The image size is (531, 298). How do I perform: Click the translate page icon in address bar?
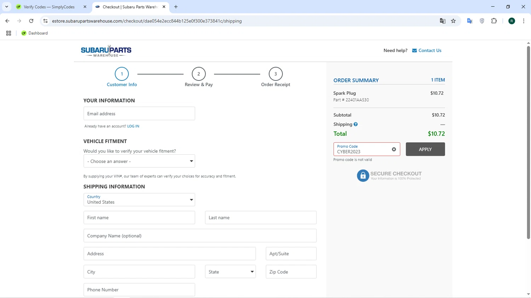(442, 21)
